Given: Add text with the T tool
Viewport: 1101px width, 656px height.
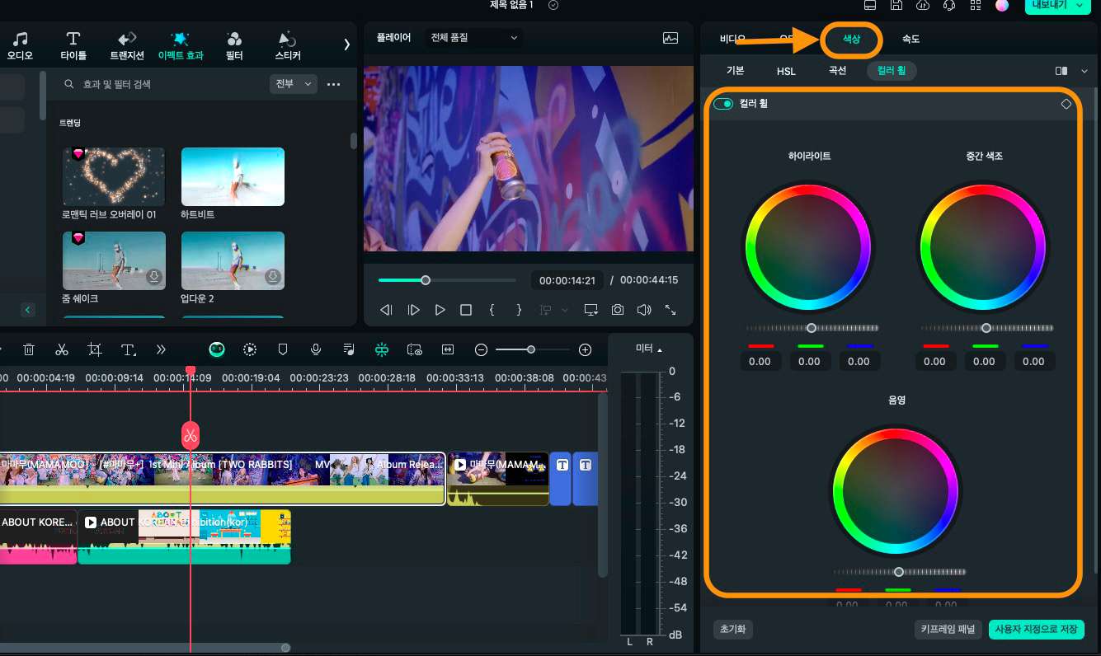Looking at the screenshot, I should 129,349.
